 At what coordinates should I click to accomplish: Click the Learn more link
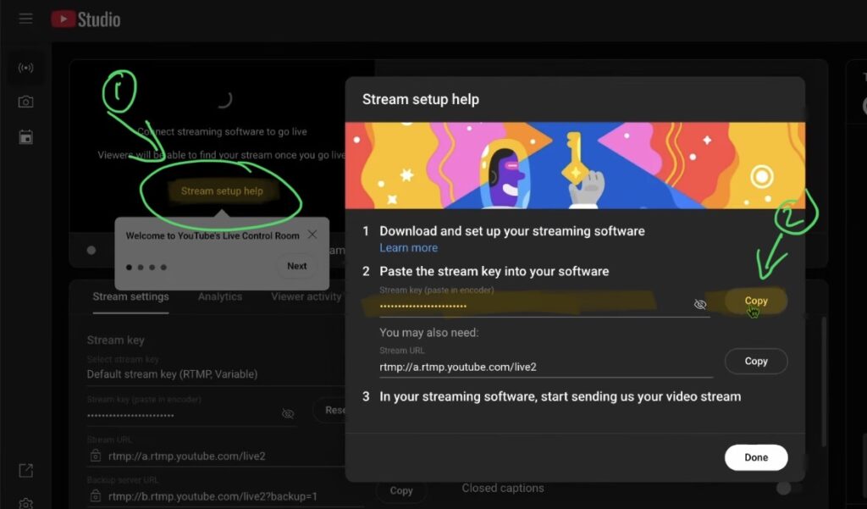click(409, 247)
